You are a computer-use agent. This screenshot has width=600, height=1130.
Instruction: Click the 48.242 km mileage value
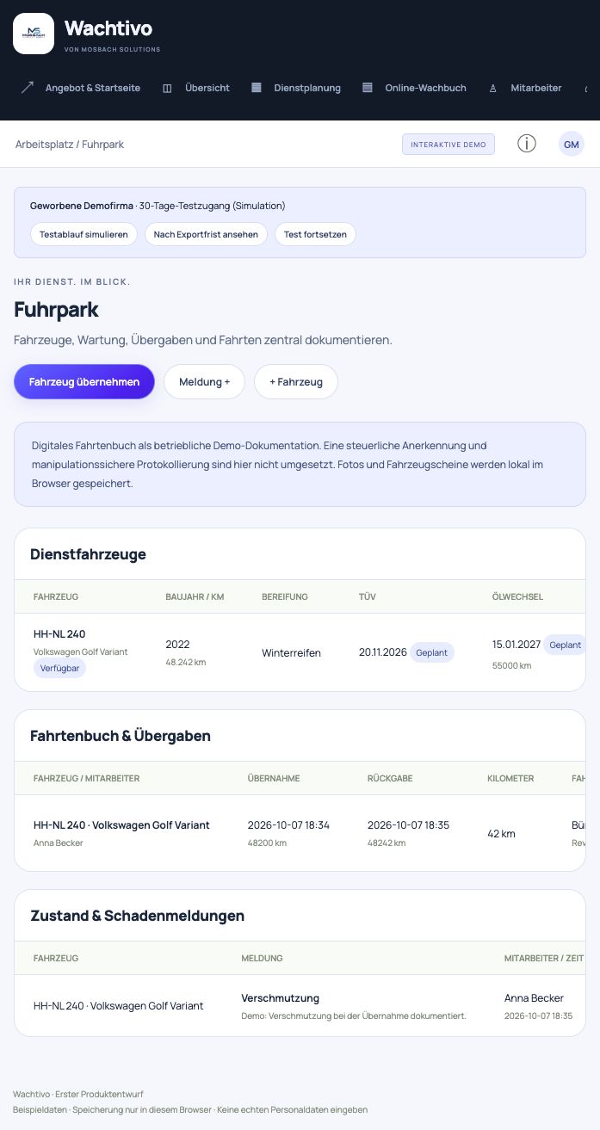(x=186, y=662)
